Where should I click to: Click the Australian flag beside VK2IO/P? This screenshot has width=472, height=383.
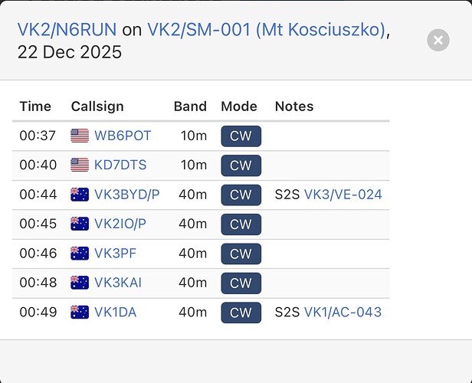(80, 224)
